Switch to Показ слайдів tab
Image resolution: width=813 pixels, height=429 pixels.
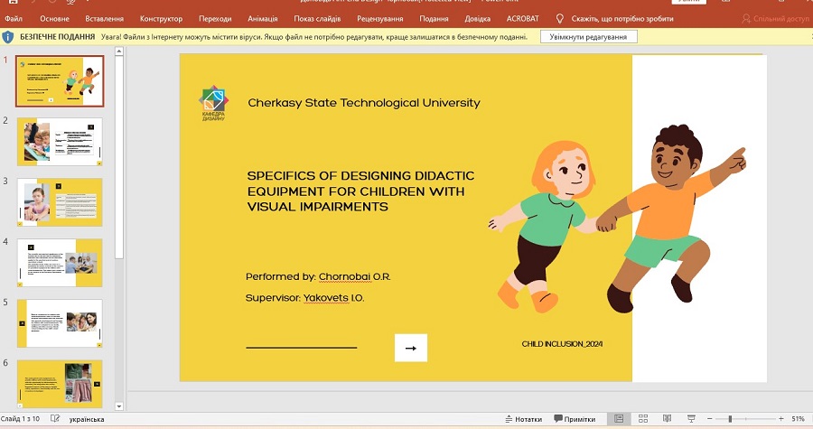(x=317, y=19)
